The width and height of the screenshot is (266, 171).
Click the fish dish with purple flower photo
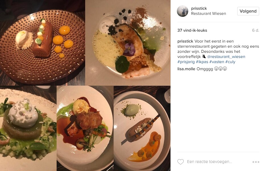[128, 43]
